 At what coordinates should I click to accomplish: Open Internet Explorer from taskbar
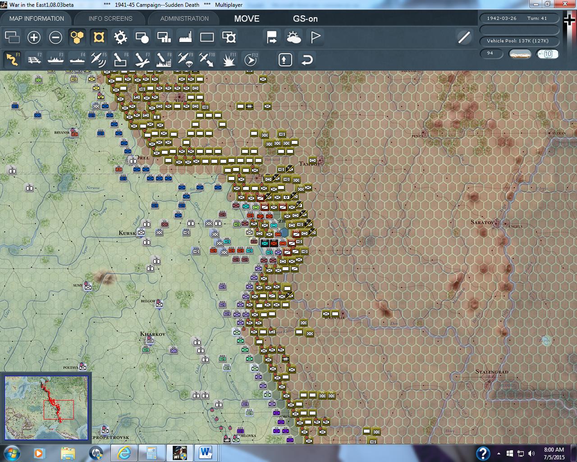pos(124,453)
